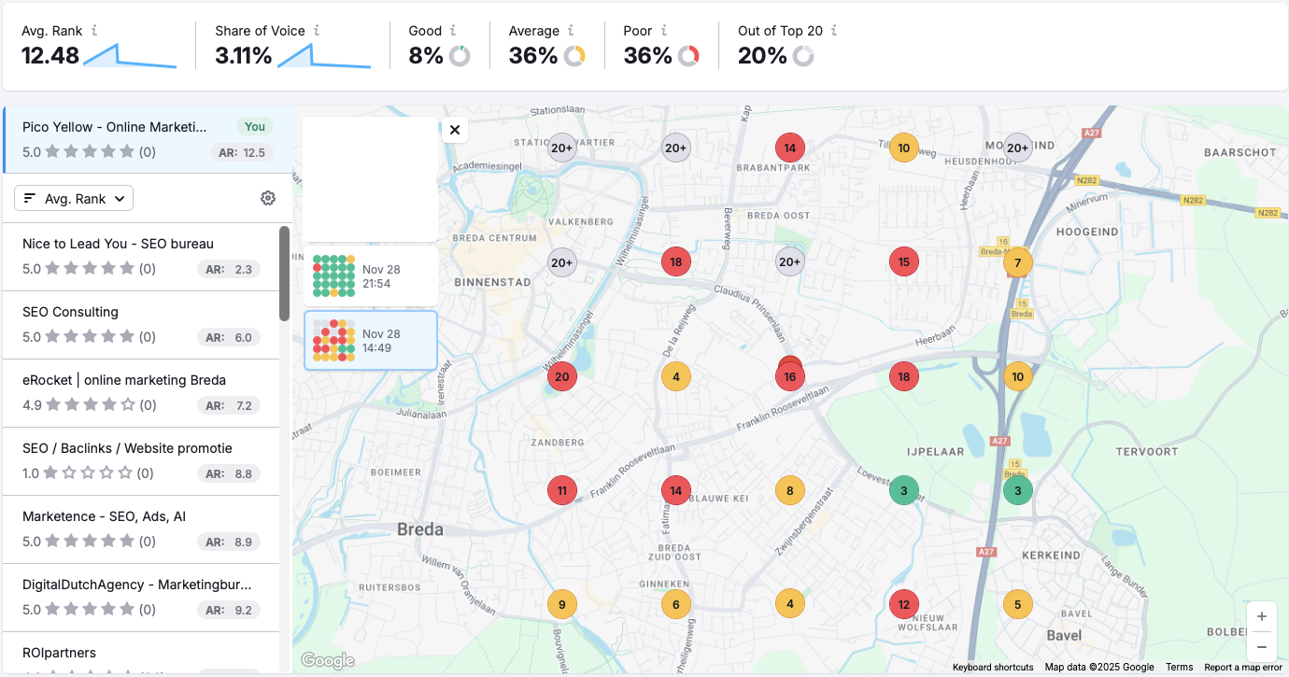1289x677 pixels.
Task: Click the Out of Top 20 info icon
Action: pos(834,29)
